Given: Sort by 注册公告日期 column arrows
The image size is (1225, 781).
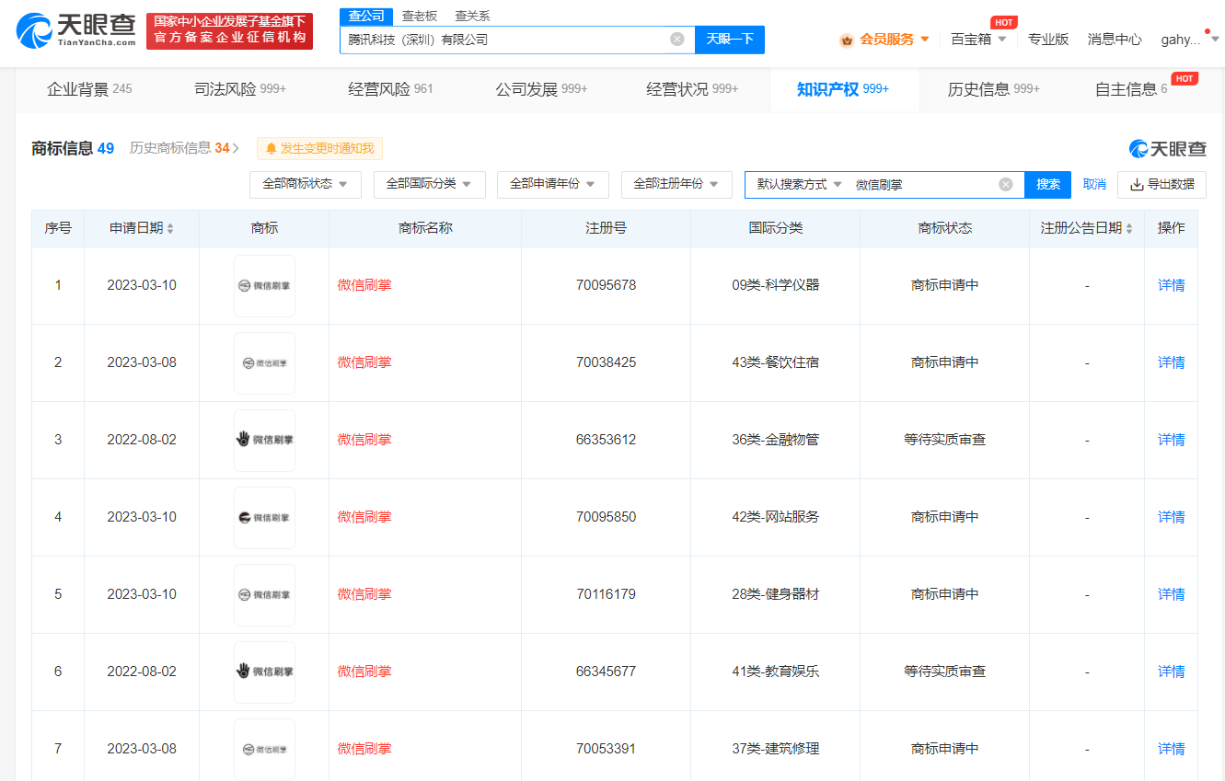Looking at the screenshot, I should click(1129, 228).
